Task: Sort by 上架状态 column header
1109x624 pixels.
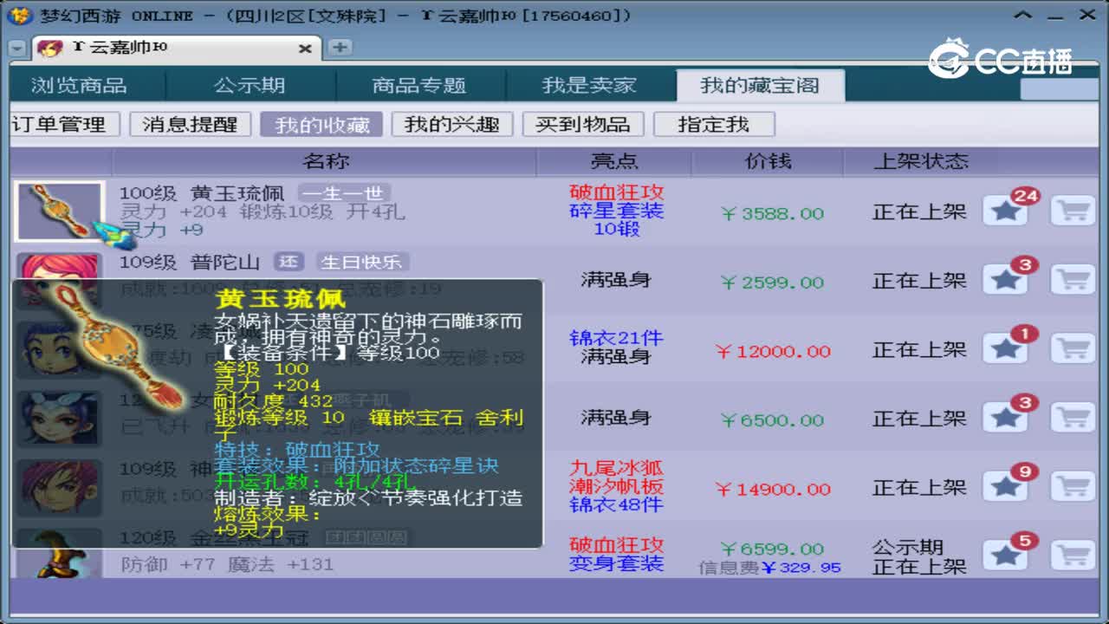Action: pyautogui.click(x=920, y=161)
